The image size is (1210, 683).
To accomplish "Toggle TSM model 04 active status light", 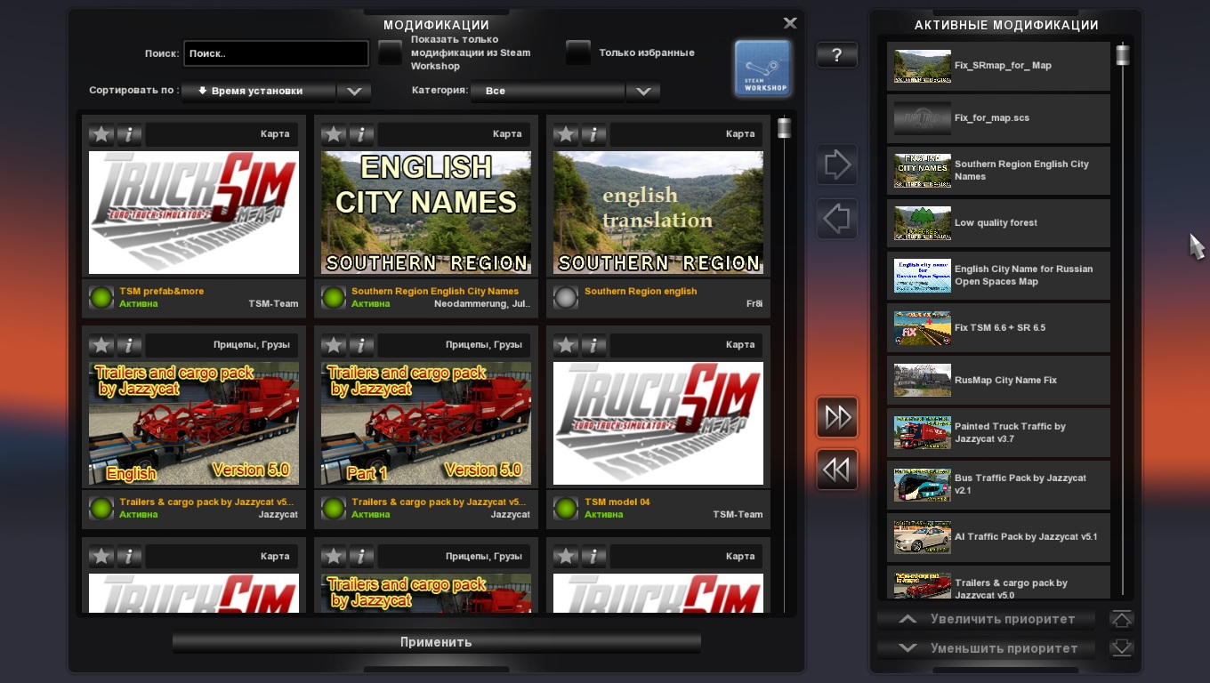I will click(x=566, y=508).
